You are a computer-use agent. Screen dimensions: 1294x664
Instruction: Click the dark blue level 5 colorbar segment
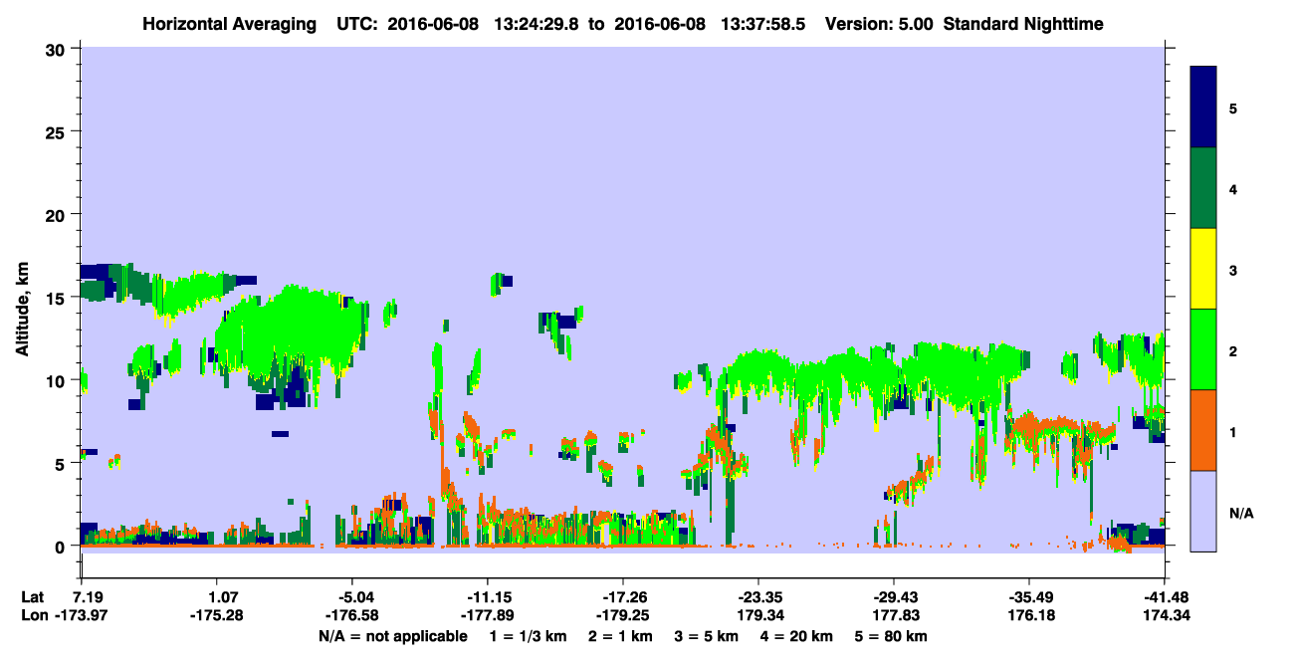[x=1203, y=107]
